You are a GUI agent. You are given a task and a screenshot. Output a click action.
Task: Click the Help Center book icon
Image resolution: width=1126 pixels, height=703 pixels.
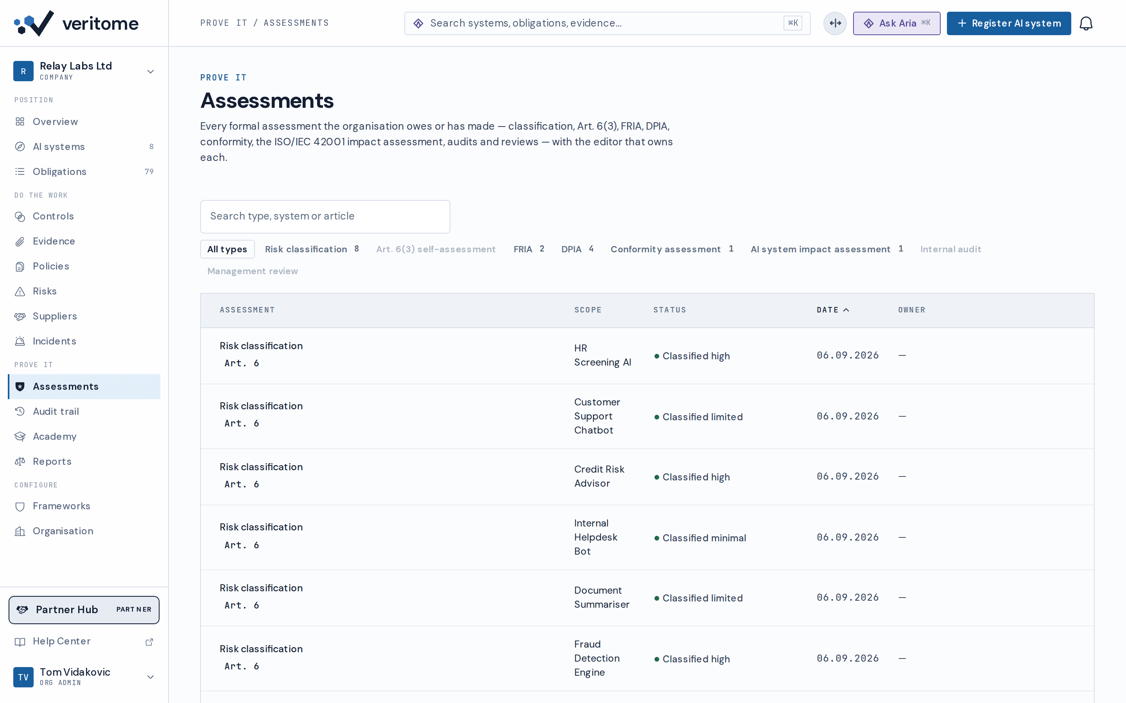coord(20,642)
